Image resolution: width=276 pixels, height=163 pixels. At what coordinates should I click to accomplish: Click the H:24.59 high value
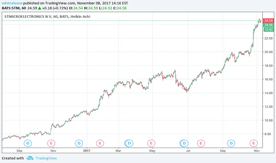pos(91,8)
